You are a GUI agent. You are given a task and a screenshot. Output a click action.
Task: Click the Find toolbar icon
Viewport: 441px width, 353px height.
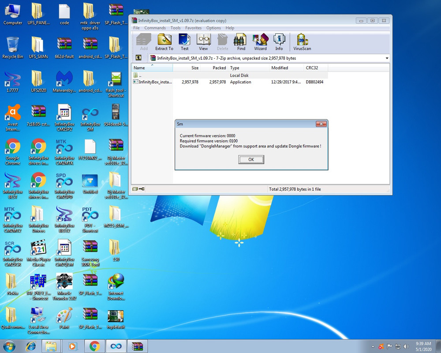coord(241,42)
